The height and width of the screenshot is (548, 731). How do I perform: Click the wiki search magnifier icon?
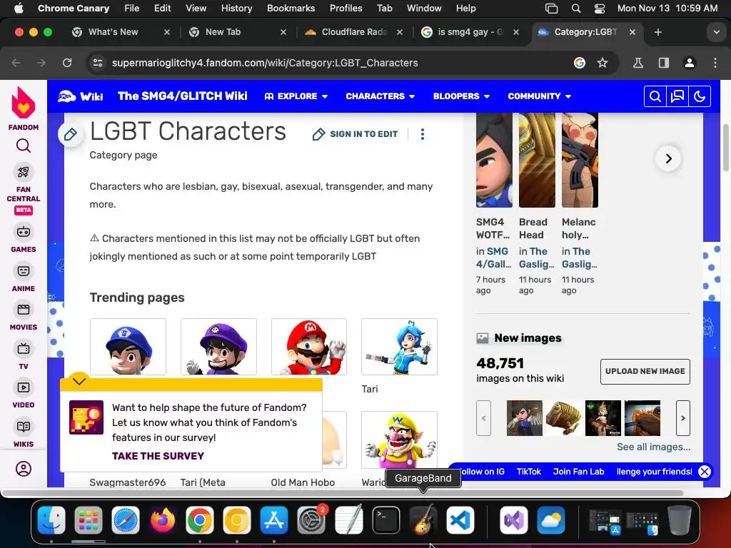(x=655, y=96)
